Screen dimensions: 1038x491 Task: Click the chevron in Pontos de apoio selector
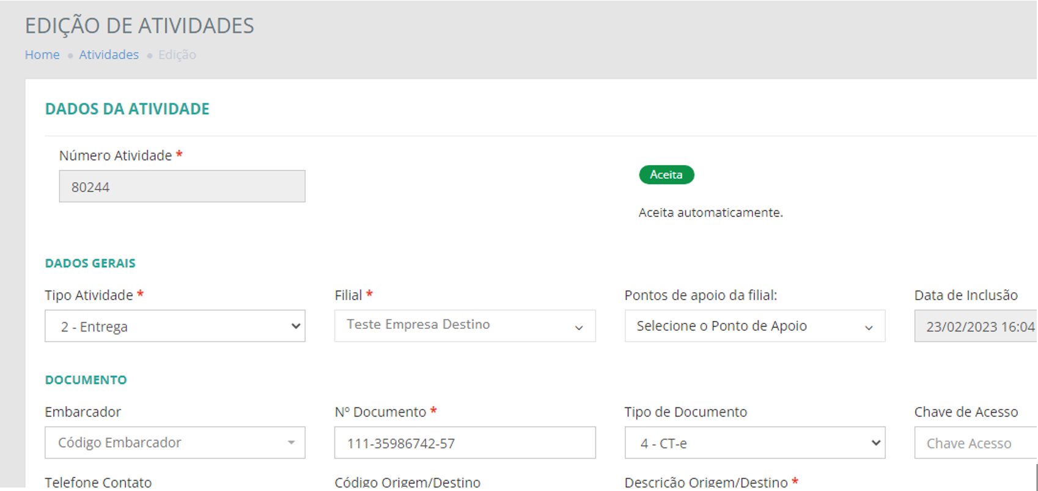[x=868, y=328]
